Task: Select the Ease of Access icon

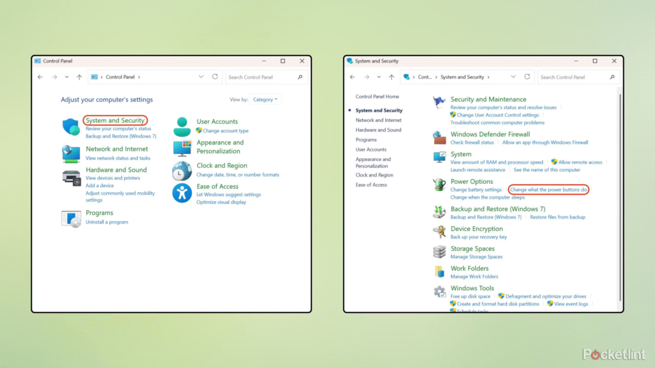Action: click(x=182, y=193)
